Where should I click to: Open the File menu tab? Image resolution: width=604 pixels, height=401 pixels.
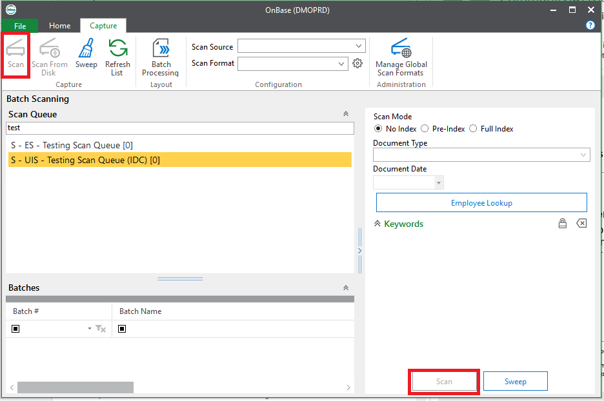coord(20,26)
